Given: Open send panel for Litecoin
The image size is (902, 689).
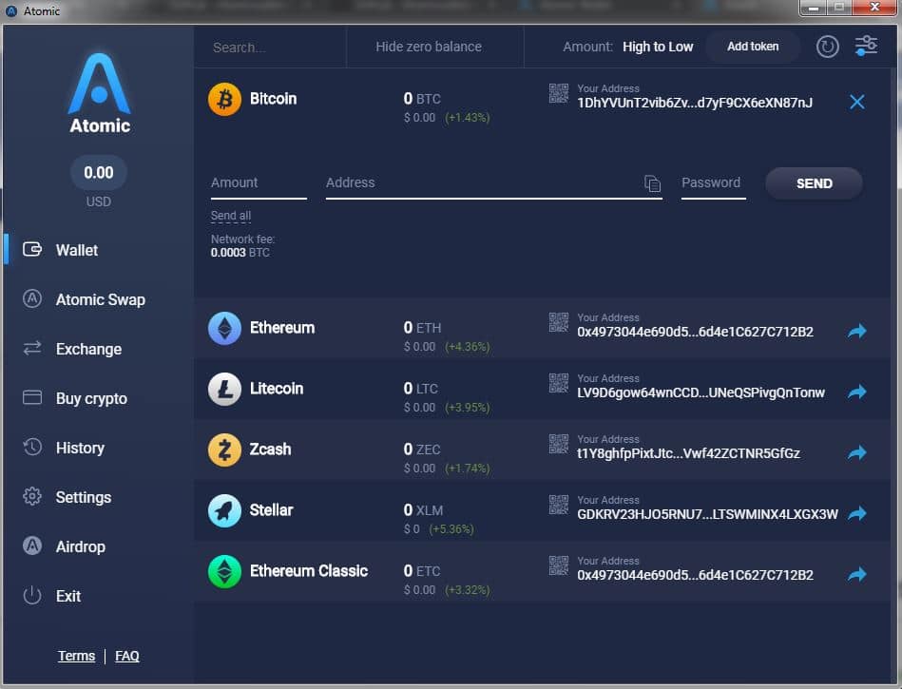Looking at the screenshot, I should point(857,392).
